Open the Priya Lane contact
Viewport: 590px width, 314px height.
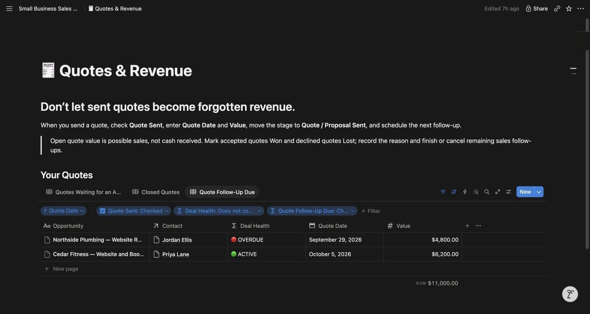tap(176, 254)
